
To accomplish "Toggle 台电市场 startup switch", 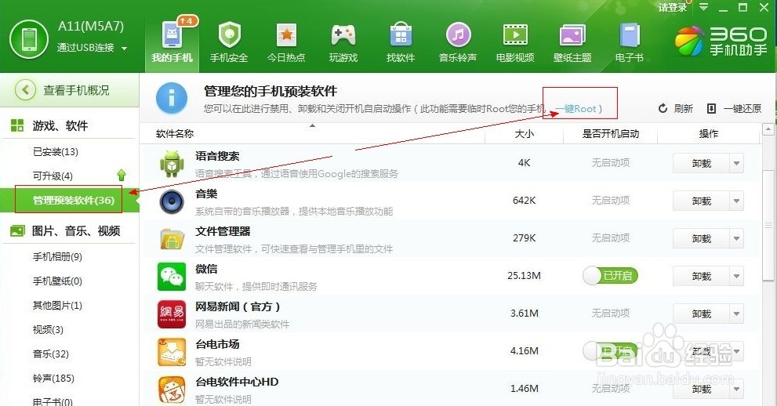I will point(611,351).
